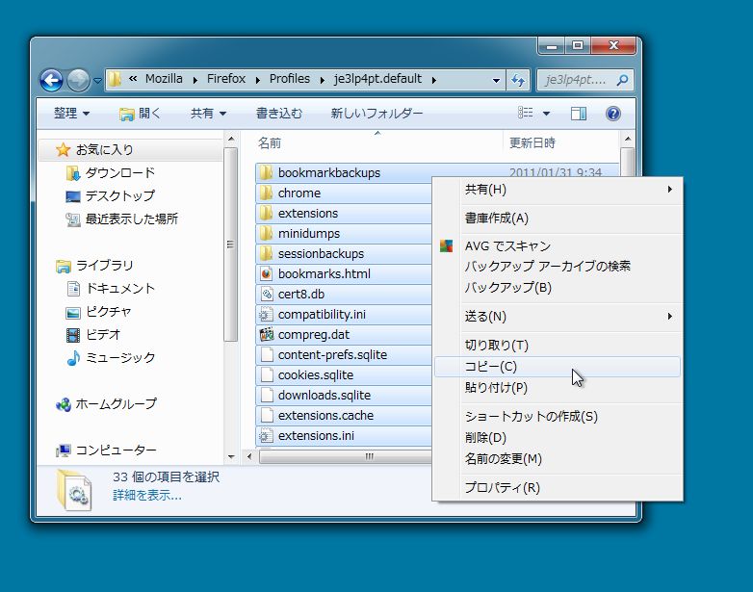Select コンピューター icon in sidebar
753x592 pixels.
point(64,450)
